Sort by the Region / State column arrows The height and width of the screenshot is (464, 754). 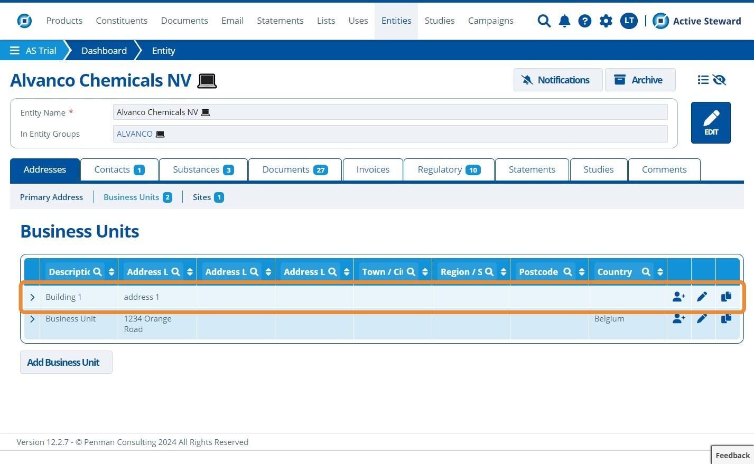(x=504, y=272)
